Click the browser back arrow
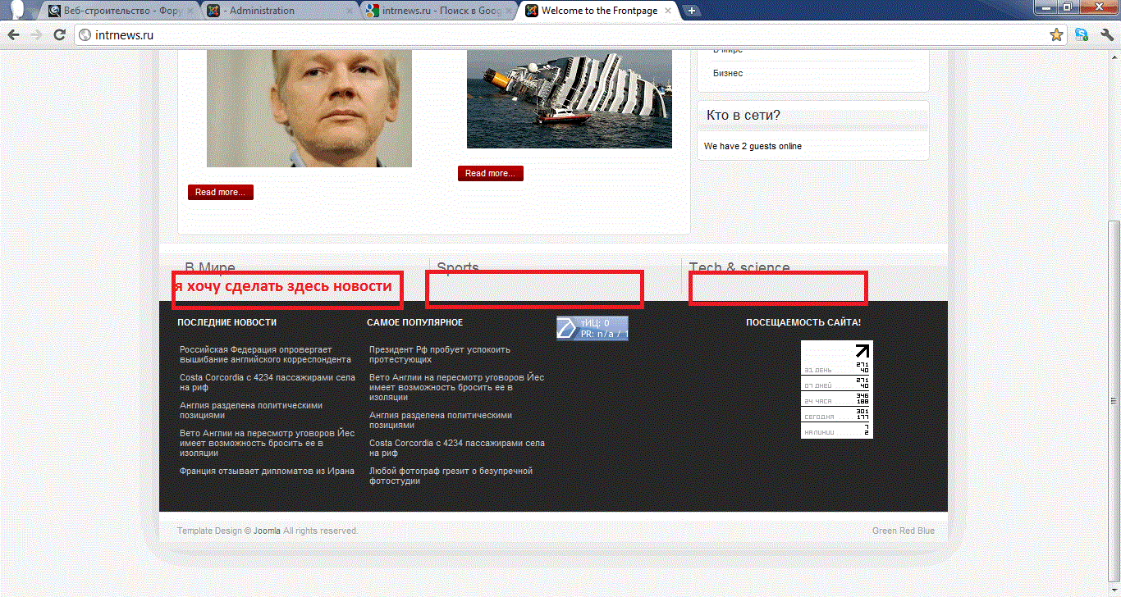The image size is (1121, 597). coord(14,35)
